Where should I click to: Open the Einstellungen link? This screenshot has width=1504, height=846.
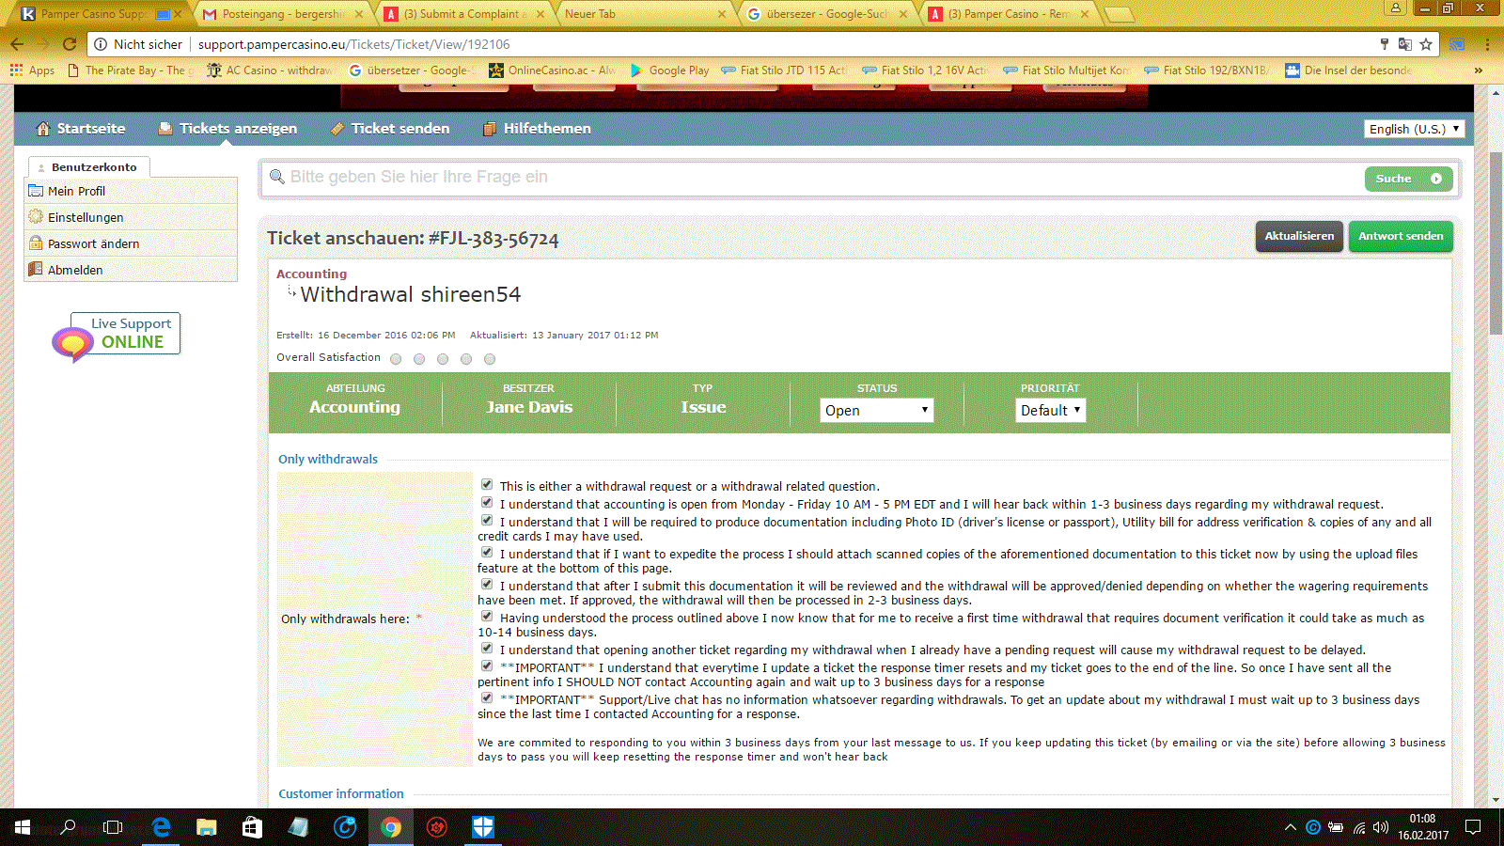point(86,217)
